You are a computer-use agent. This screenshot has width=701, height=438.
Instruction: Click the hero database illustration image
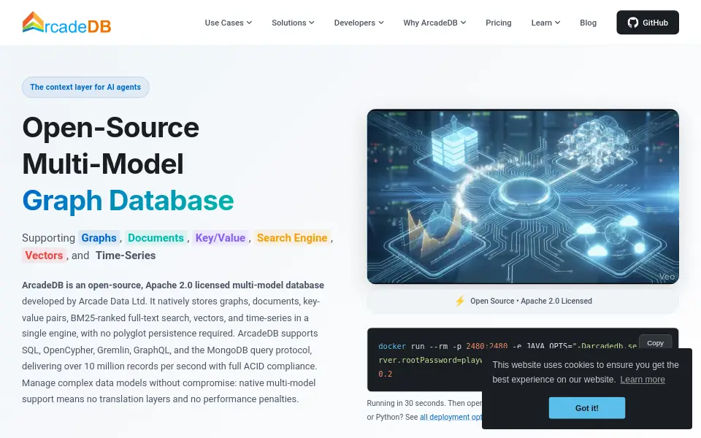click(523, 196)
